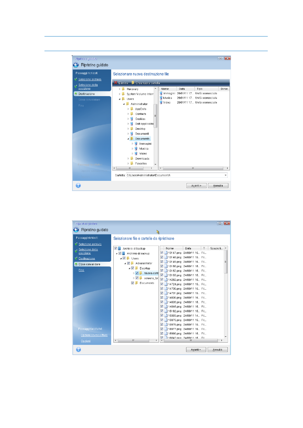Open help icon in the upper wizard window
The height and width of the screenshot is (428, 303).
pyautogui.click(x=78, y=186)
